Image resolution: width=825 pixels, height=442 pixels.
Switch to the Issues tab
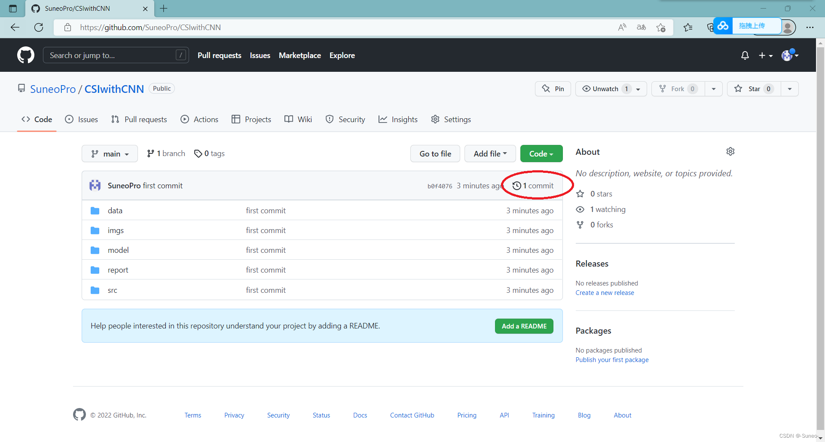pos(81,120)
